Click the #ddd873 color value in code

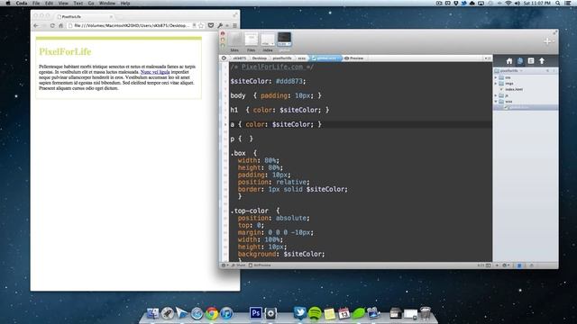pyautogui.click(x=288, y=81)
